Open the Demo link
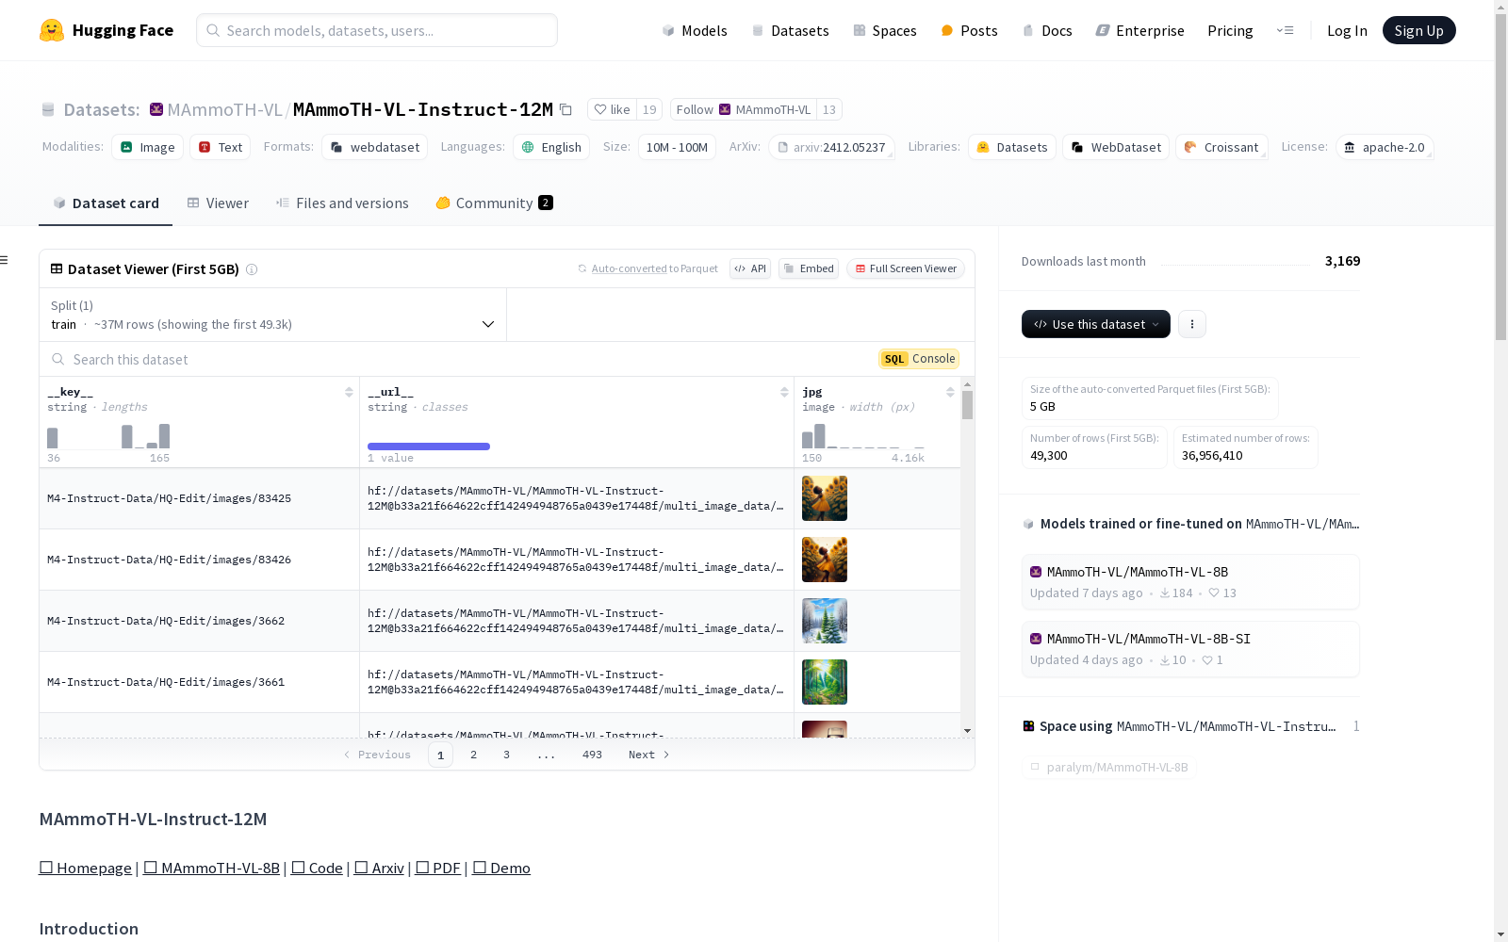The image size is (1508, 942). pos(501,869)
